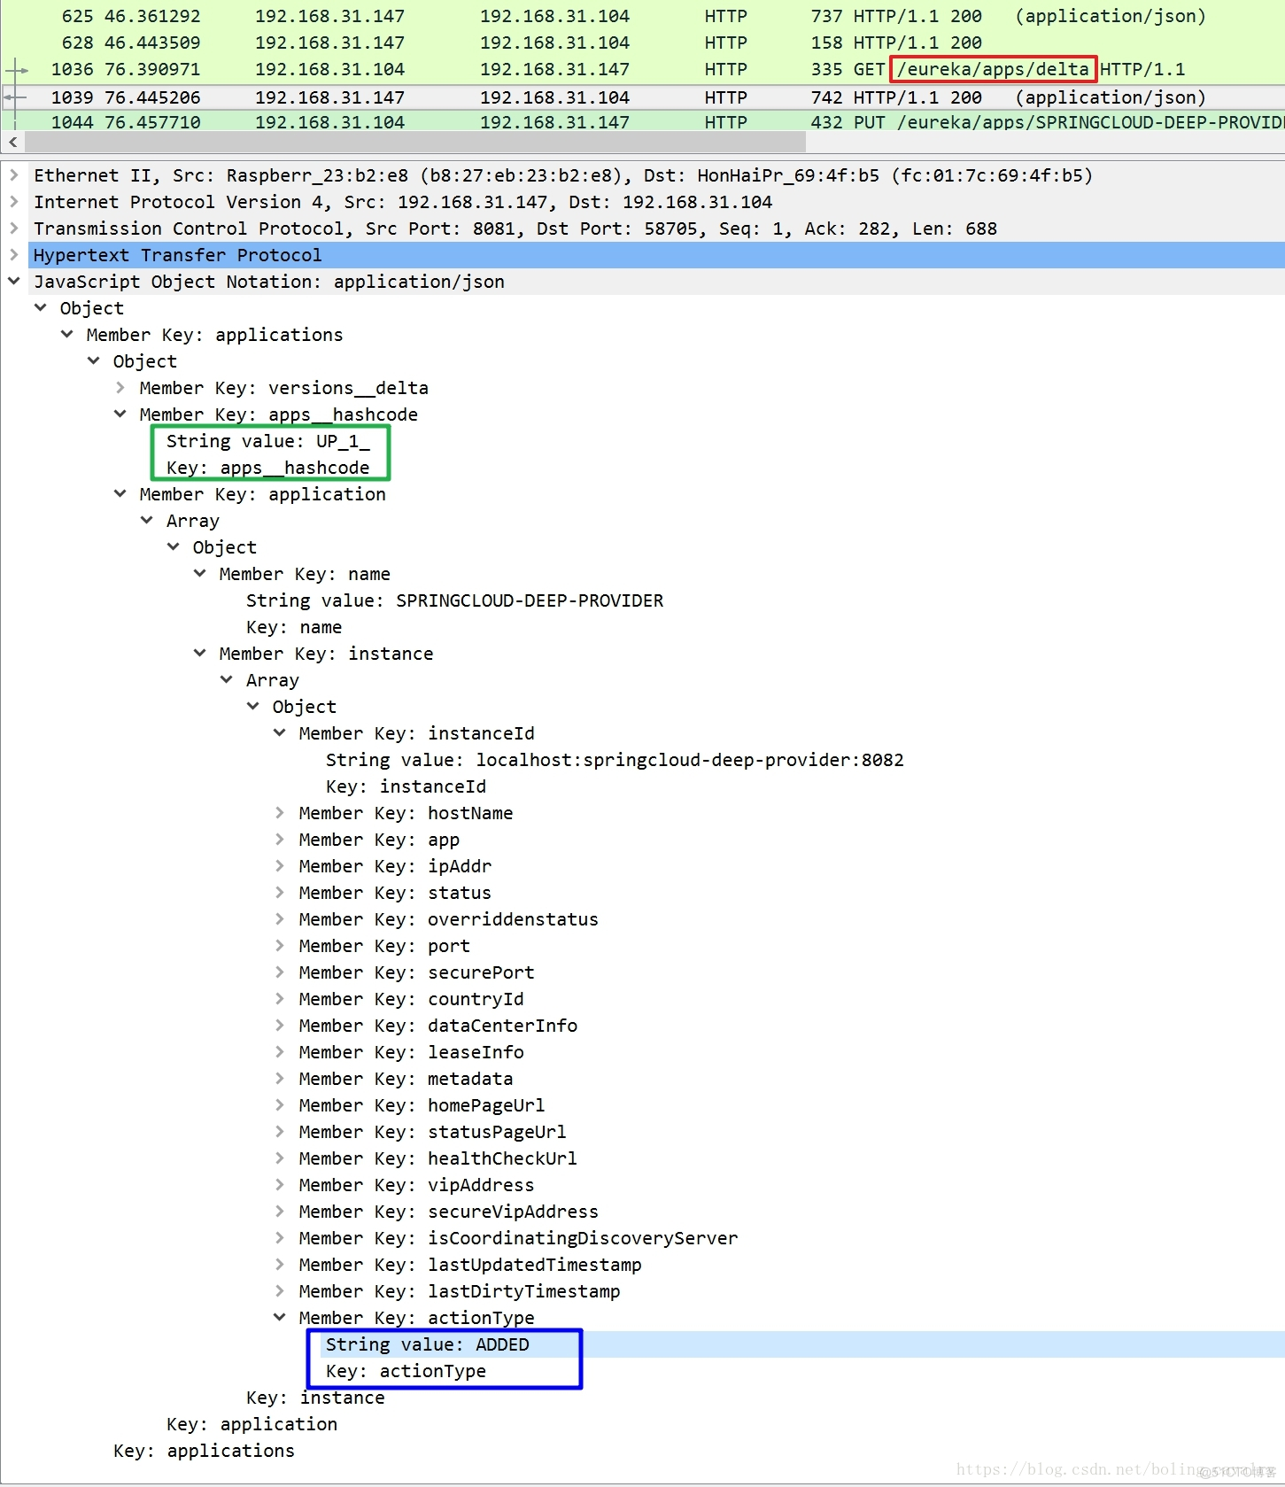Select packet 625 in packet list

[x=620, y=16]
